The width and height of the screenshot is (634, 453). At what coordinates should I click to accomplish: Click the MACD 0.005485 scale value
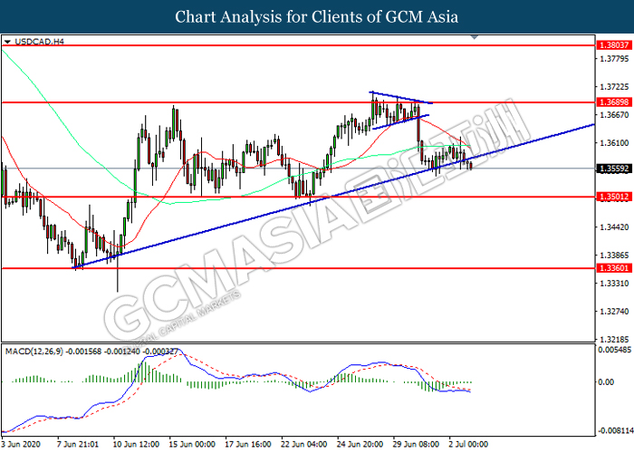(x=614, y=350)
